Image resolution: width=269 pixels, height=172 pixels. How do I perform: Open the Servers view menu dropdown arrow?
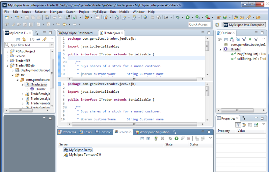coord(210,138)
